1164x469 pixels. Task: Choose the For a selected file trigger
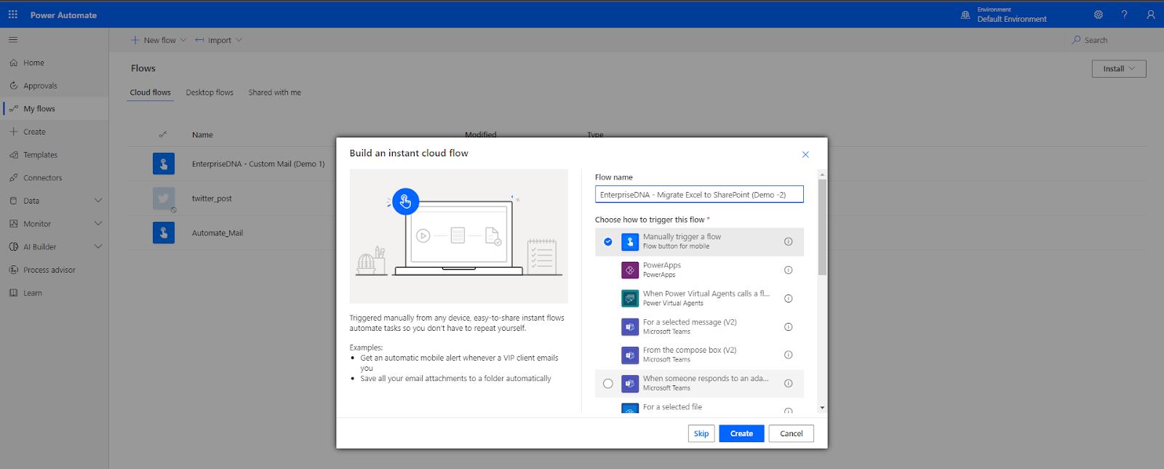pos(699,406)
